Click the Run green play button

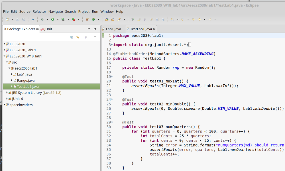point(52,19)
